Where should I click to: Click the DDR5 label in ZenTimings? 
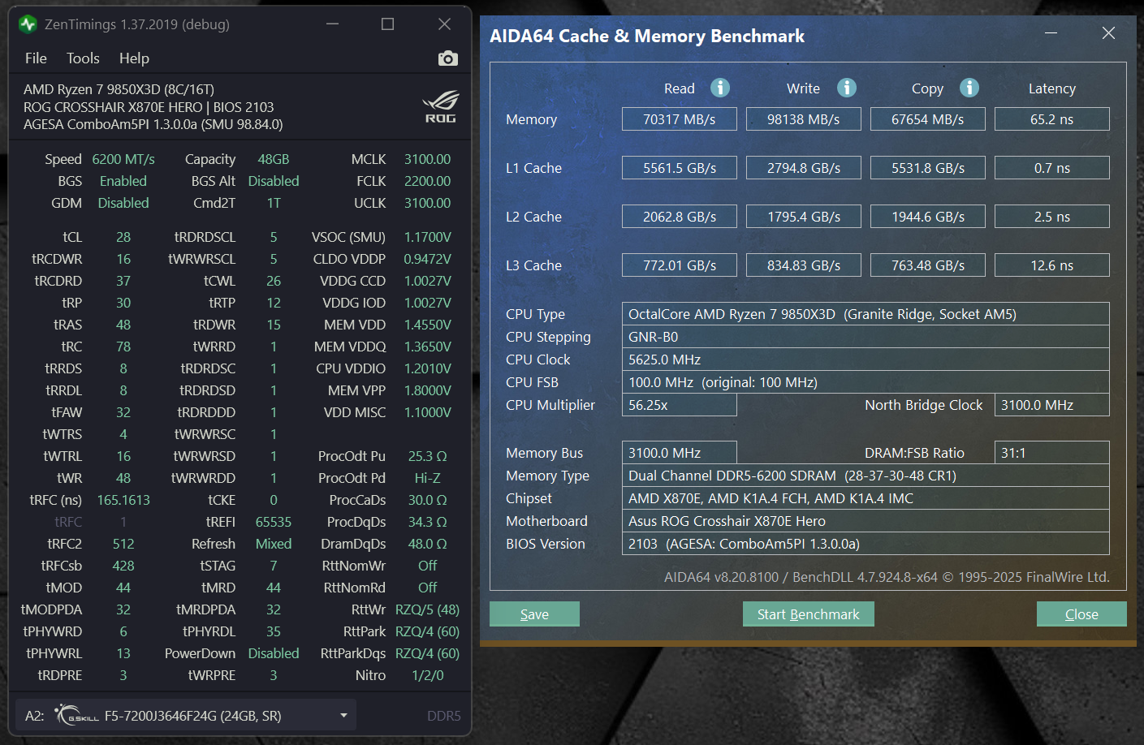click(x=443, y=716)
